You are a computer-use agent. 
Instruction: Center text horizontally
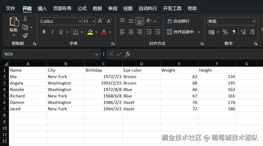click(x=131, y=32)
